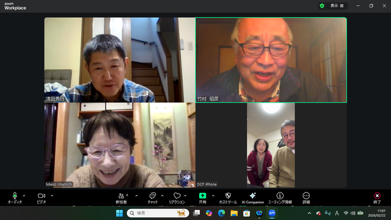Open Wi-Fi network settings from tray
391x220 pixels.
346,213
